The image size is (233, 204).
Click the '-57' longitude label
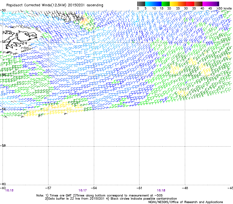point(48,188)
